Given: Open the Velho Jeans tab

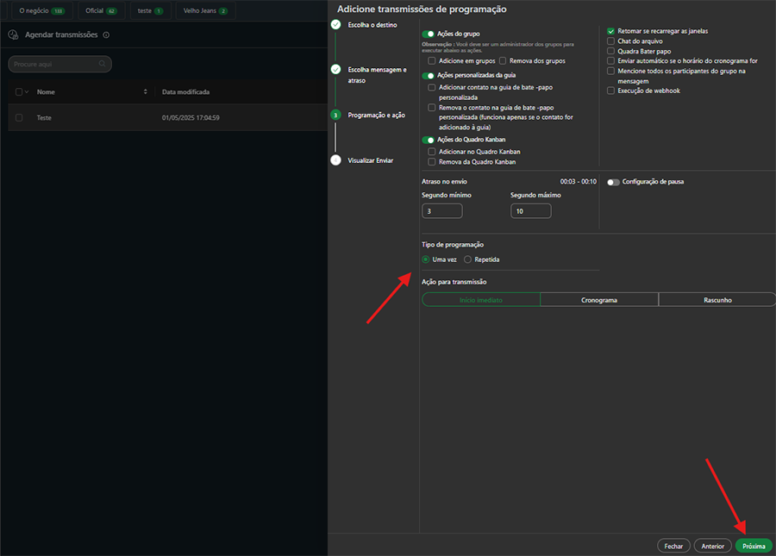Looking at the screenshot, I should click(x=205, y=11).
